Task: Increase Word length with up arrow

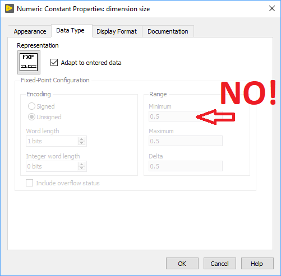Action: coord(81,139)
